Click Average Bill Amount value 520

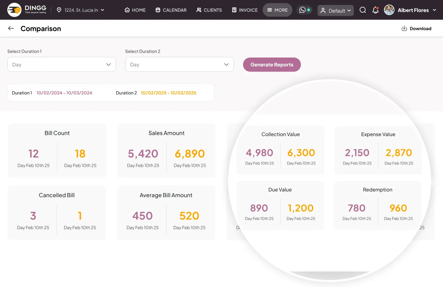[189, 216]
